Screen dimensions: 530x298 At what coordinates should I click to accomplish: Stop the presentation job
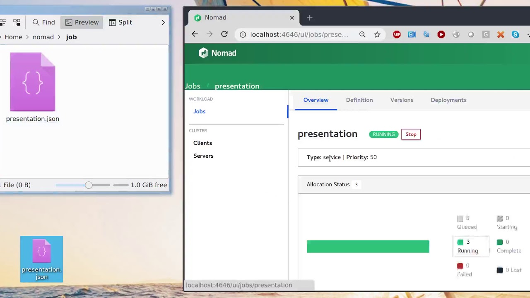(x=411, y=134)
